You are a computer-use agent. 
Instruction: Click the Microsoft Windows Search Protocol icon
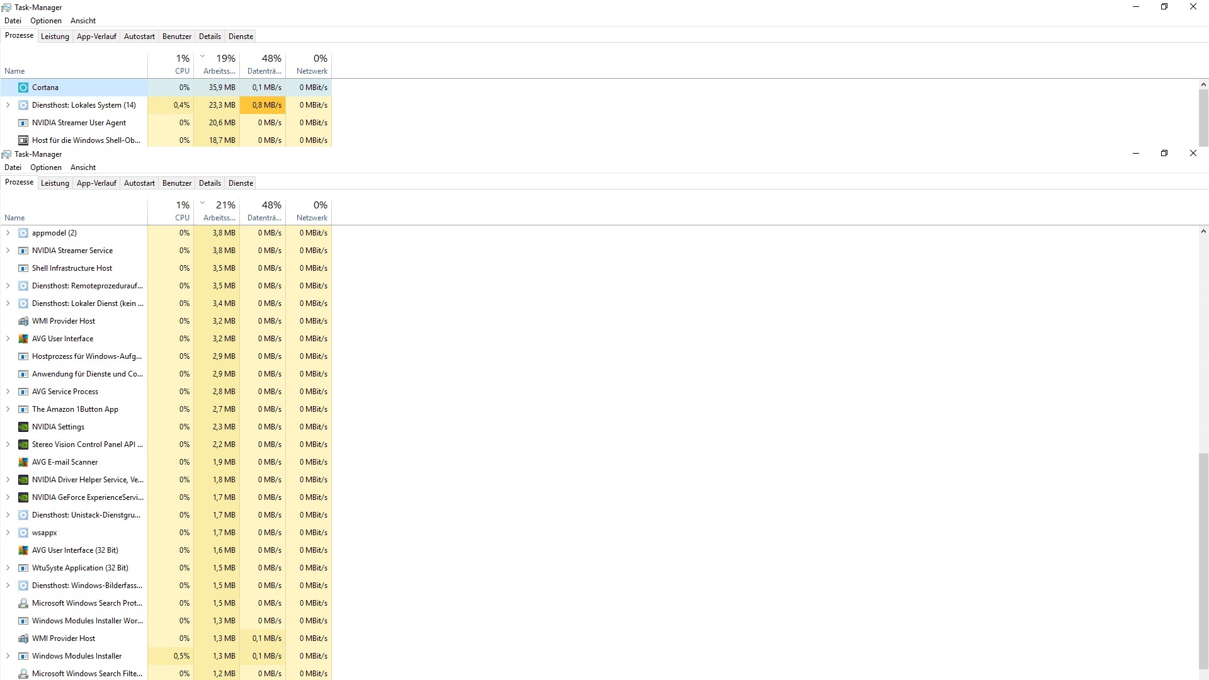[23, 603]
